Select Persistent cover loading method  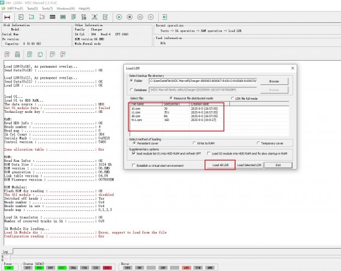point(134,143)
